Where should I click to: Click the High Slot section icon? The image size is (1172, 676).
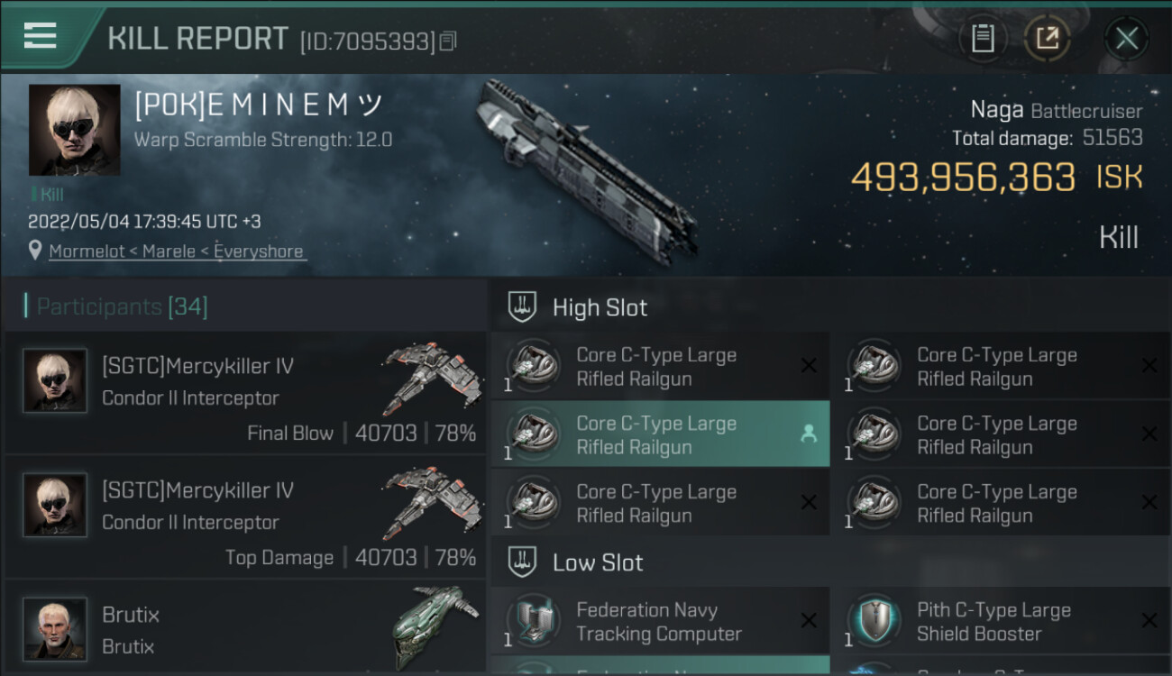coord(523,307)
